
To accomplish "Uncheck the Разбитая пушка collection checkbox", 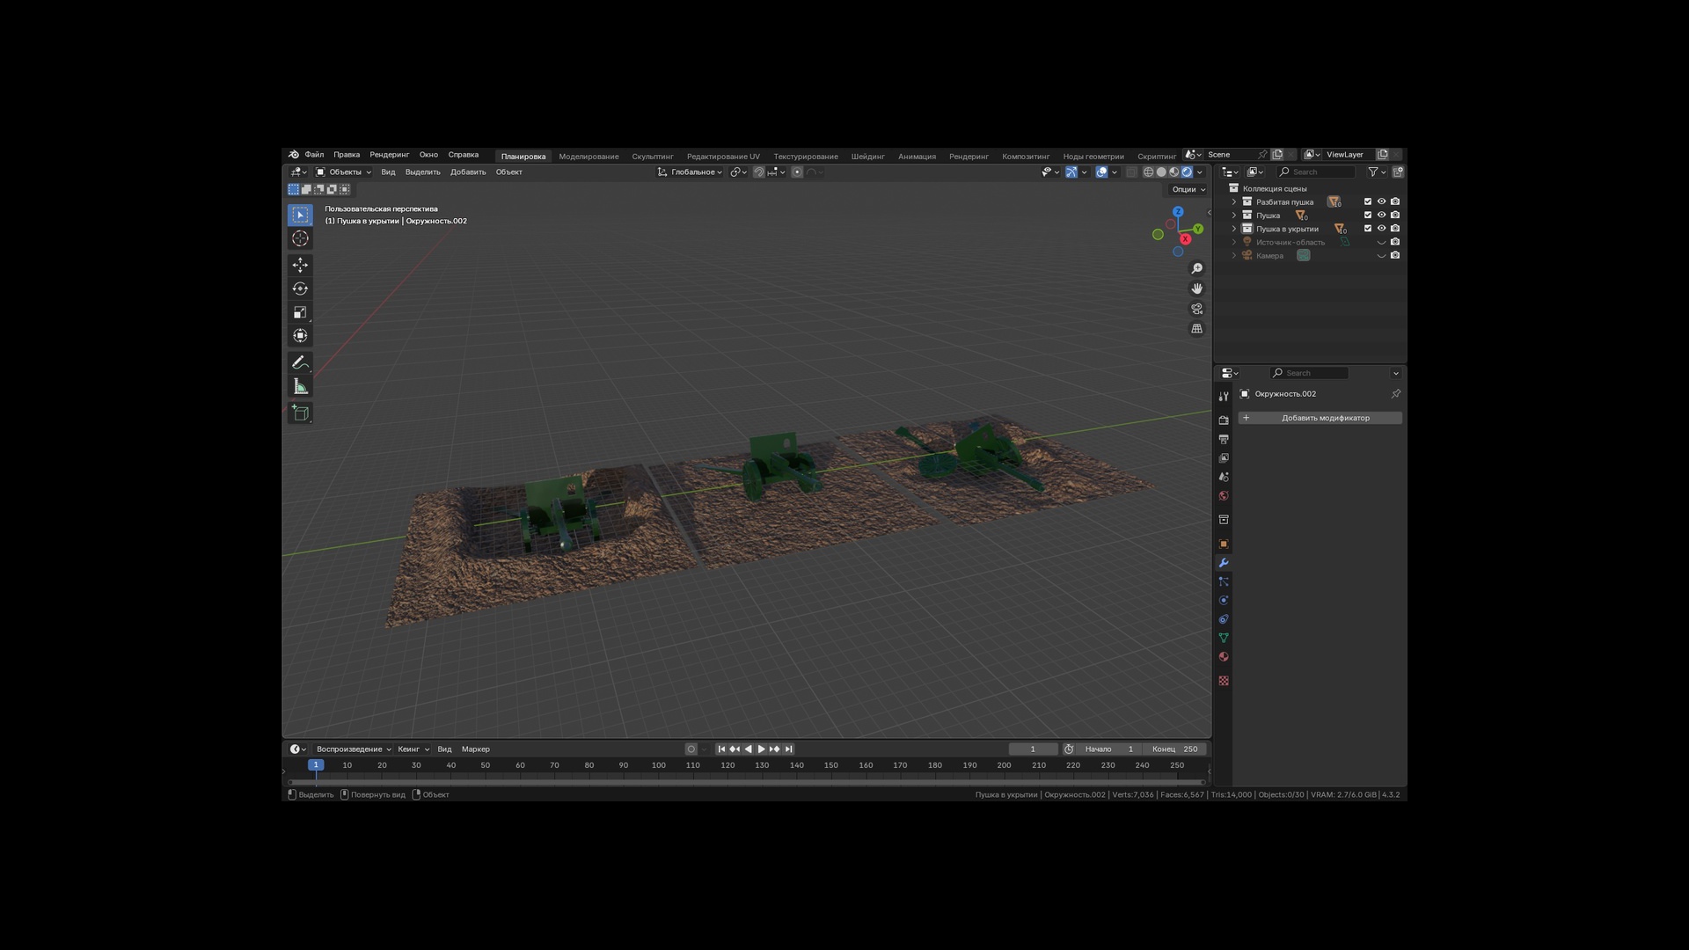I will point(1368,202).
